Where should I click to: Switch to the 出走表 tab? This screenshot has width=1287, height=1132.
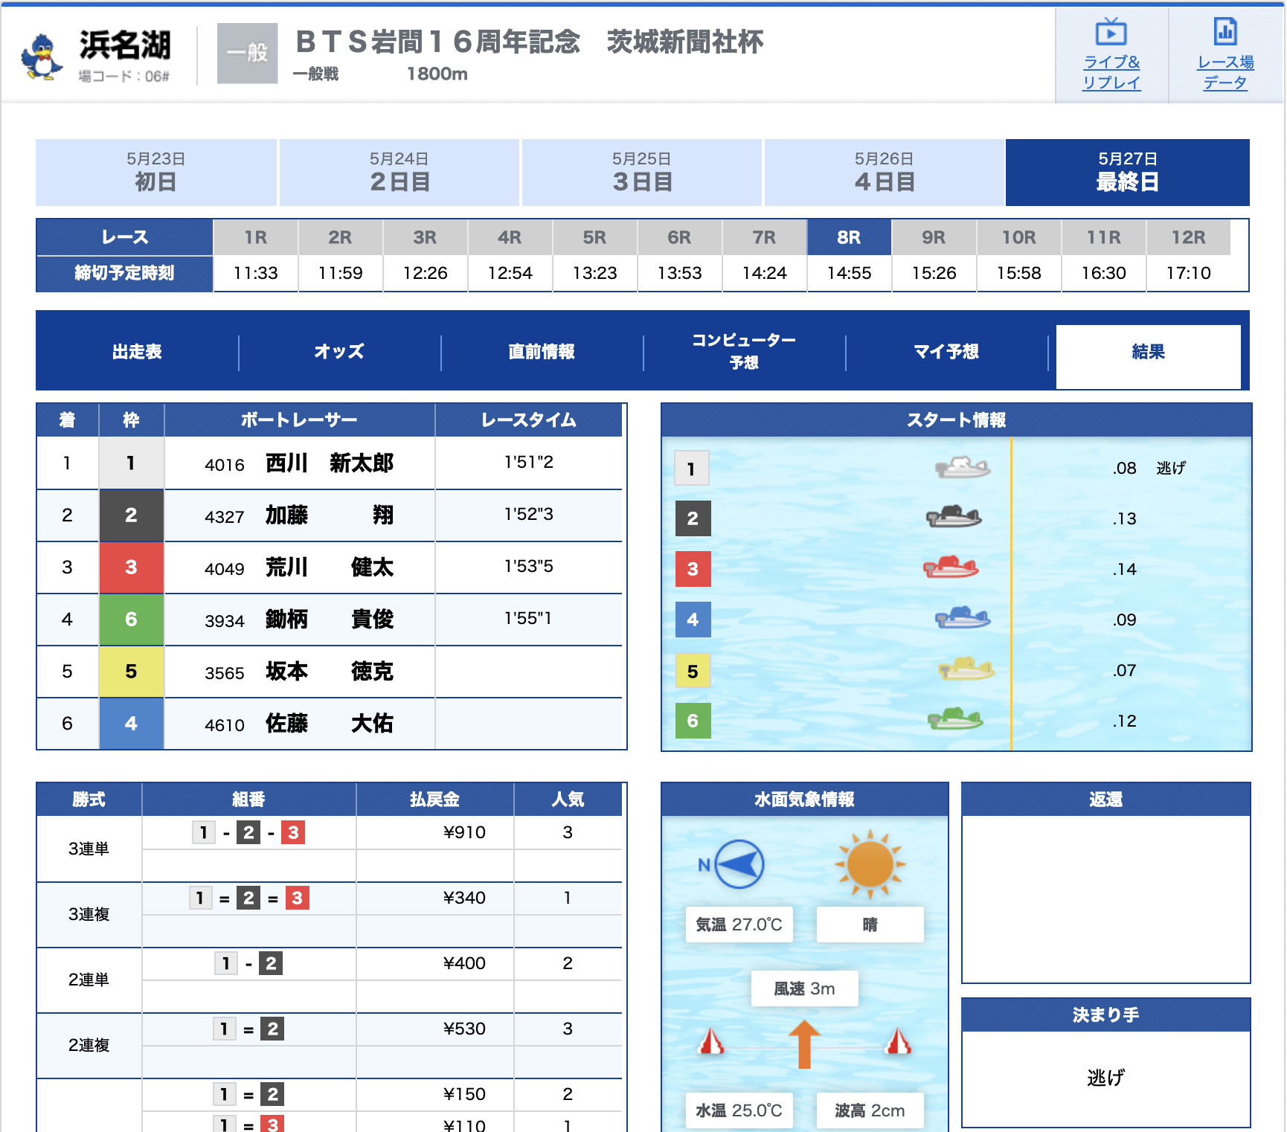[x=137, y=352]
